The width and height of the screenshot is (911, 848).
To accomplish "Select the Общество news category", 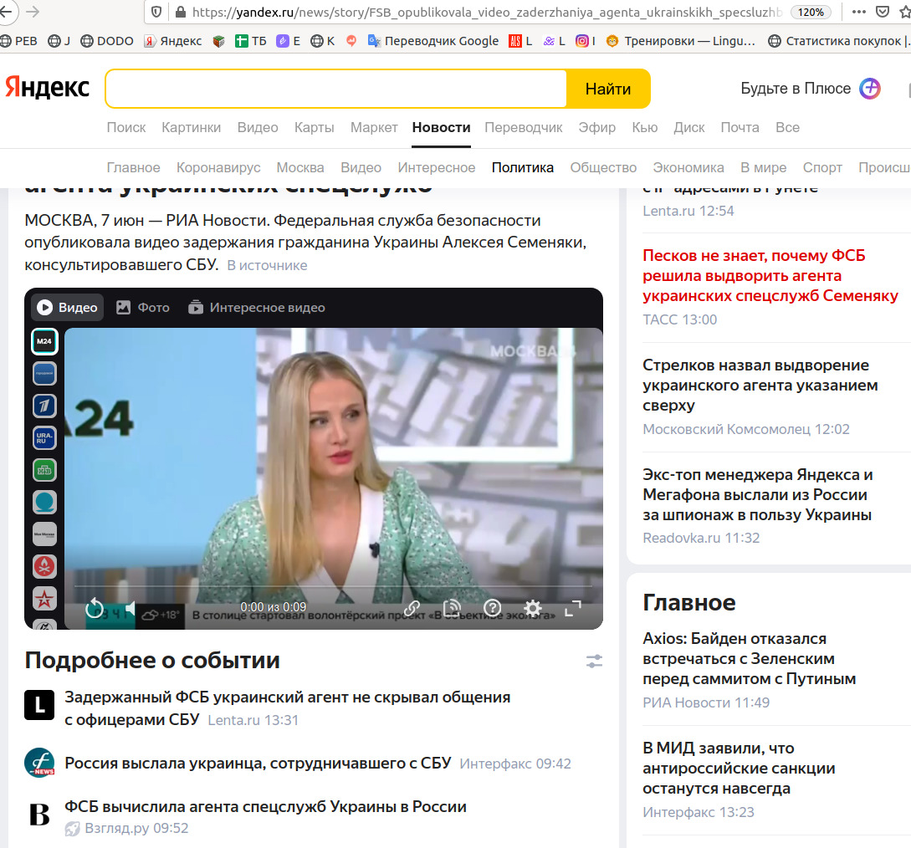I will [x=603, y=167].
